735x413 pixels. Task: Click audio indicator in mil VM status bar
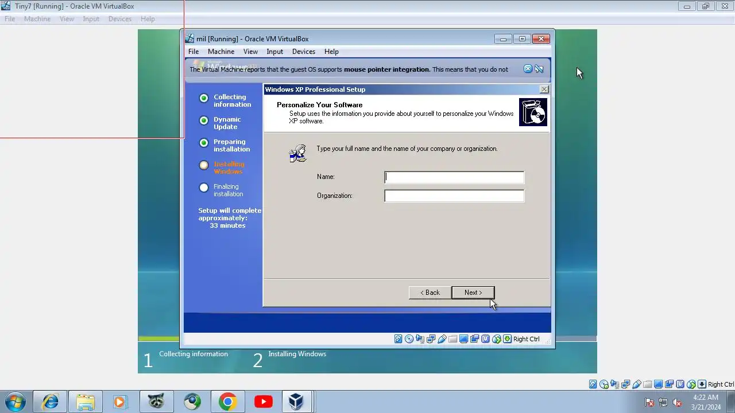click(420, 339)
